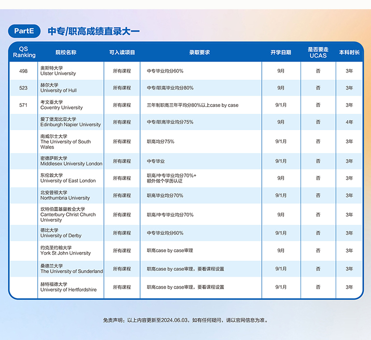The width and height of the screenshot is (371, 340).
Task: Click start date 9月 in Edinburgh Napier row
Action: coord(281,122)
